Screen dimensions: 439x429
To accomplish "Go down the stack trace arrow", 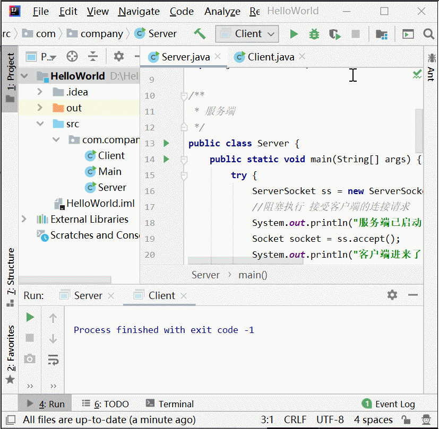I will click(x=53, y=338).
